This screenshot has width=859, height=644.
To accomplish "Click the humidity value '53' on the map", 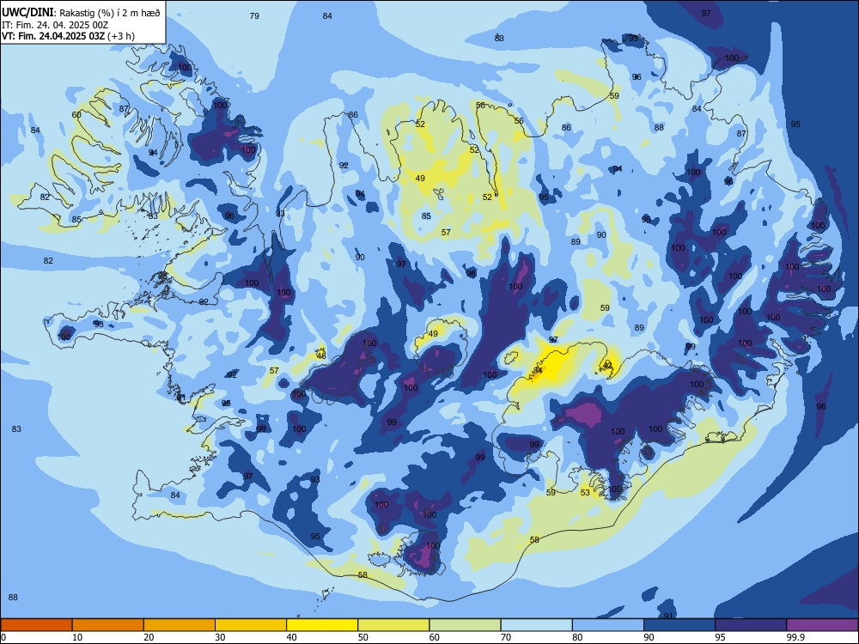I will pos(585,492).
